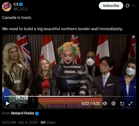The height and width of the screenshot is (126, 139).
Task: Open video settings gear
Action: point(114,103)
